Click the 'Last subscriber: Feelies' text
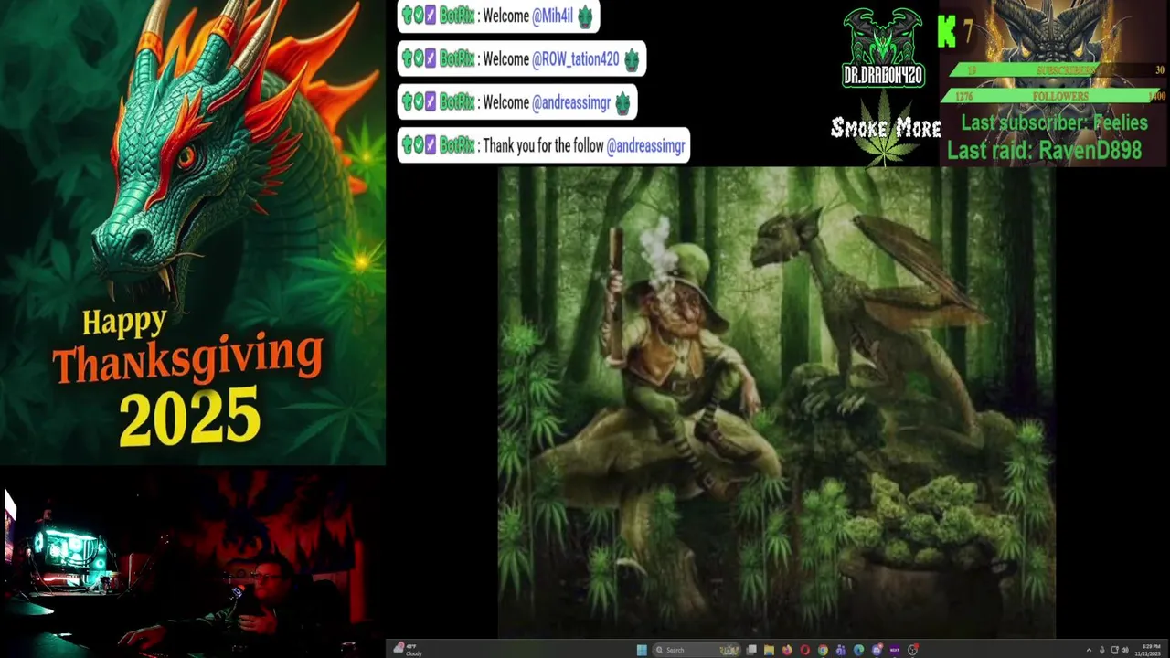 (1054, 122)
